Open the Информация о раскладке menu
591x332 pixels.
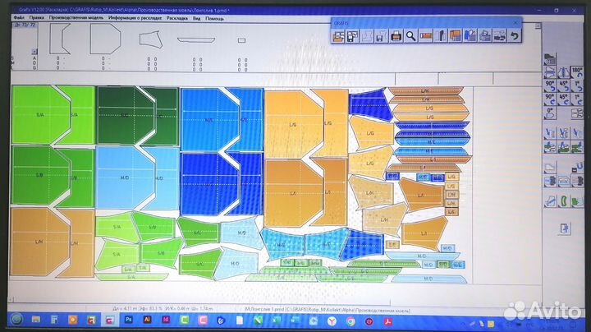(x=135, y=17)
